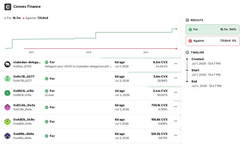This screenshot has width=244, height=144.
Task: Open voter name 0xECAb...De3e
Action: coord(24,105)
